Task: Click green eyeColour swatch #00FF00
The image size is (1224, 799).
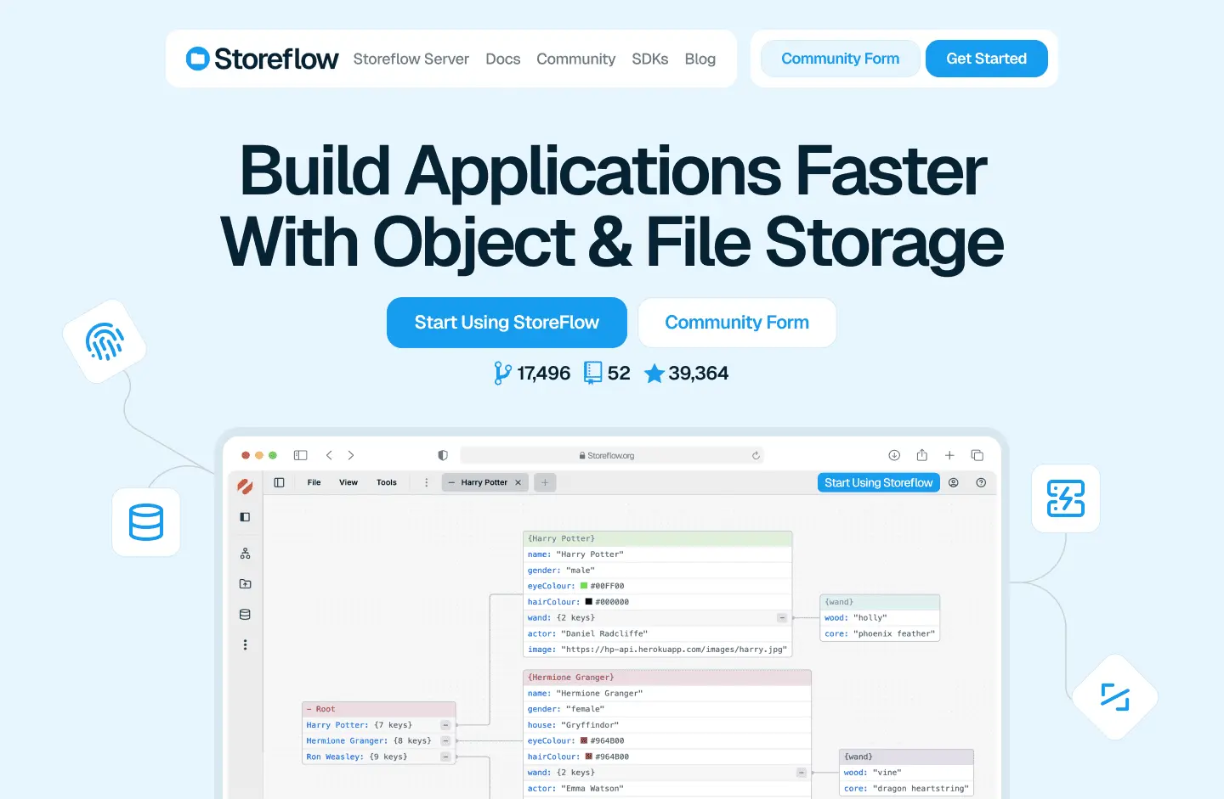Action: coord(584,586)
